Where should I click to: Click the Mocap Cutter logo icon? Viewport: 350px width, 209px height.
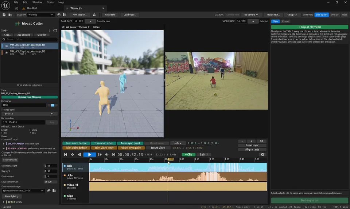click(x=17, y=23)
